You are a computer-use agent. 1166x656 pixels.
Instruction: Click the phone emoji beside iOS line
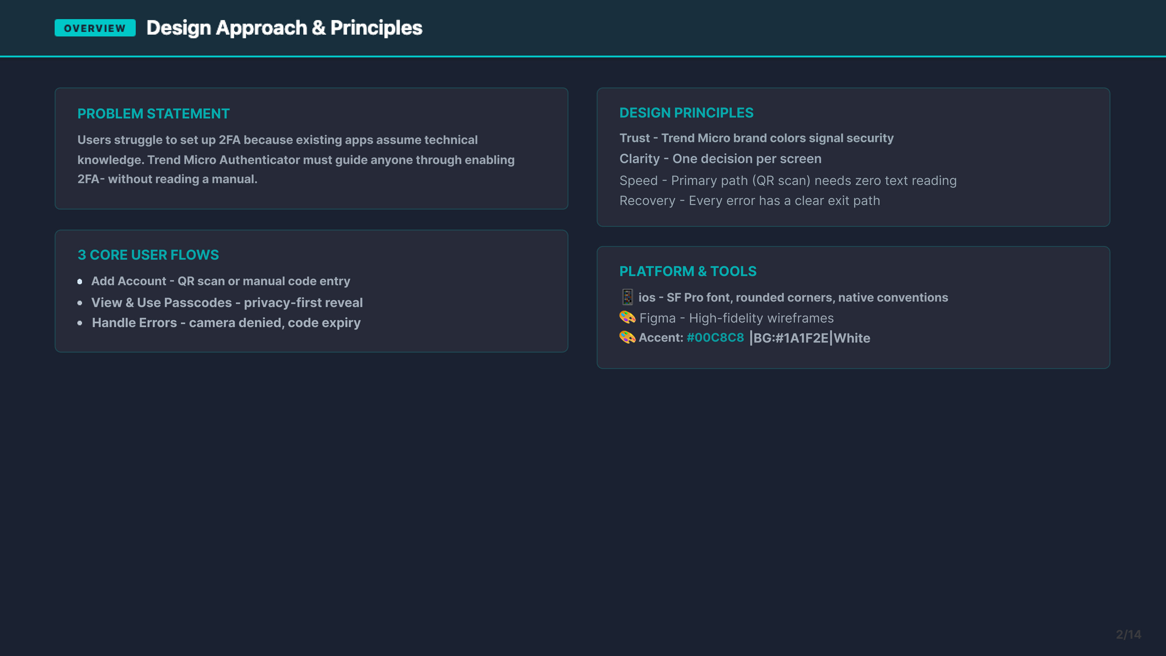(627, 297)
